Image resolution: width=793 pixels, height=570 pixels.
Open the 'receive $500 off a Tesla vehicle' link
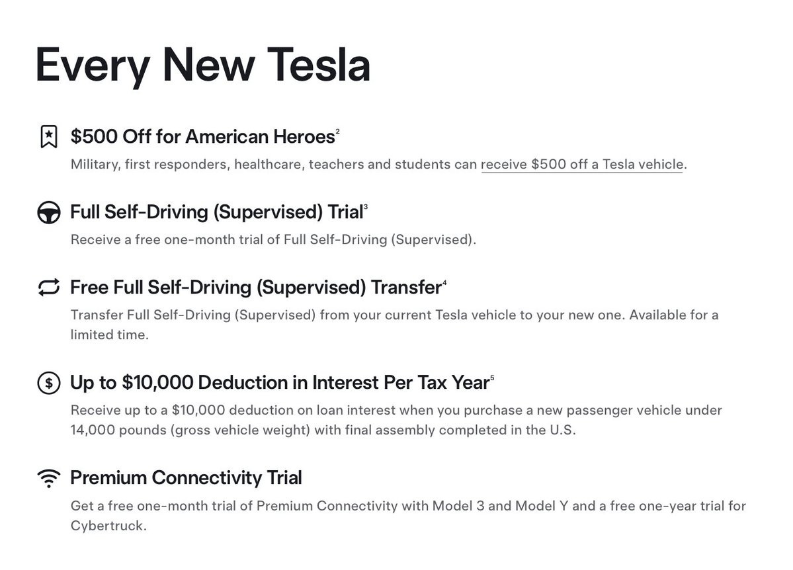coord(581,164)
